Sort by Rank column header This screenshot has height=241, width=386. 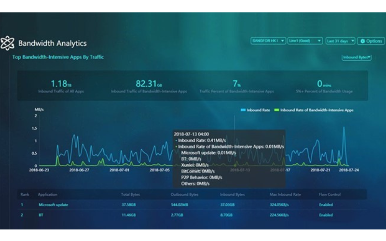(25, 194)
